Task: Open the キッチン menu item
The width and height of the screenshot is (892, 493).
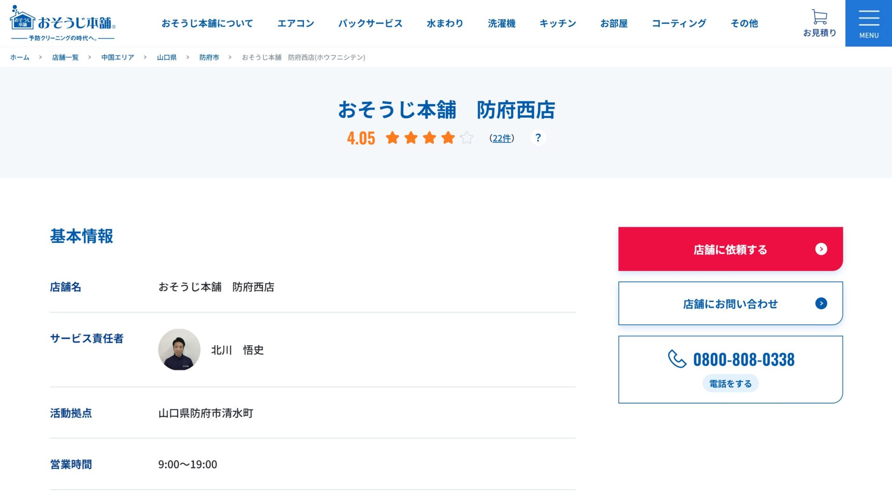Action: pyautogui.click(x=557, y=23)
